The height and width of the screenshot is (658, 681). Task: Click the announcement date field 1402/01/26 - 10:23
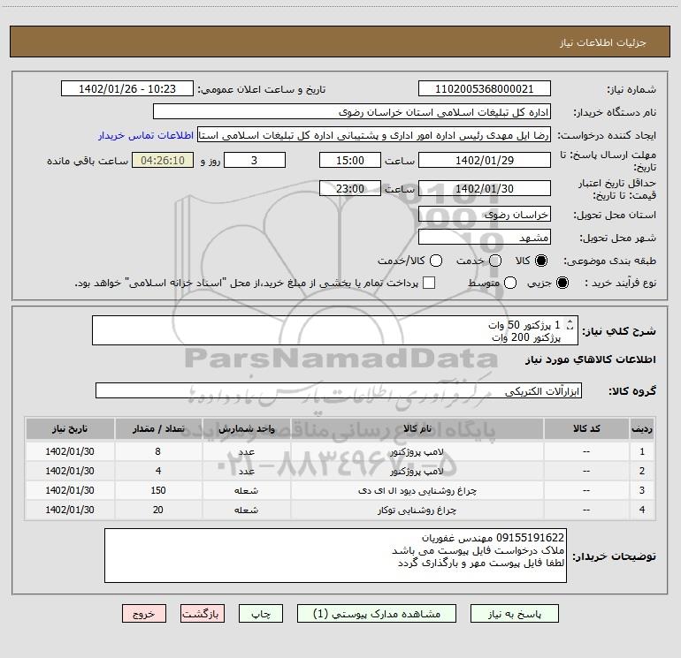(x=127, y=89)
